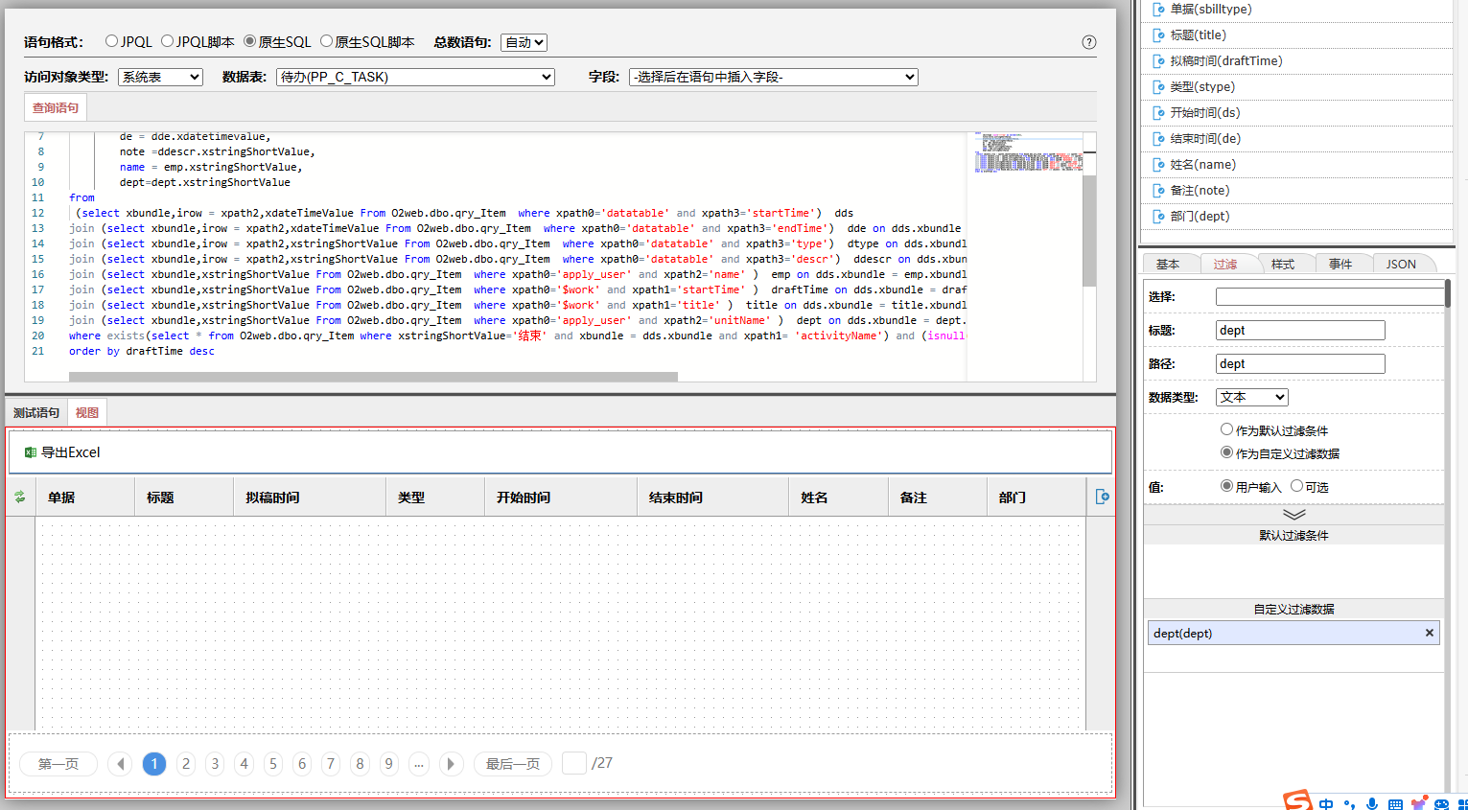This screenshot has height=810, width=1468.
Task: Switch to the 样式 tab
Action: pos(1282,265)
